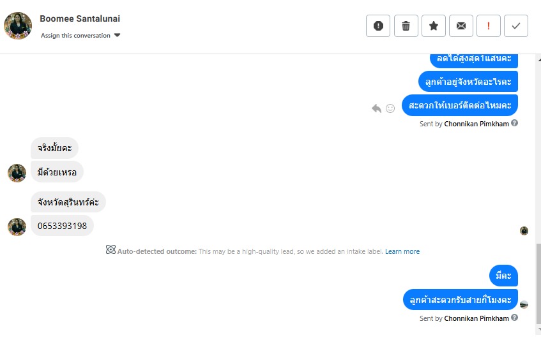541x340 pixels.
Task: React with the smiley emoji icon
Action: (390, 108)
